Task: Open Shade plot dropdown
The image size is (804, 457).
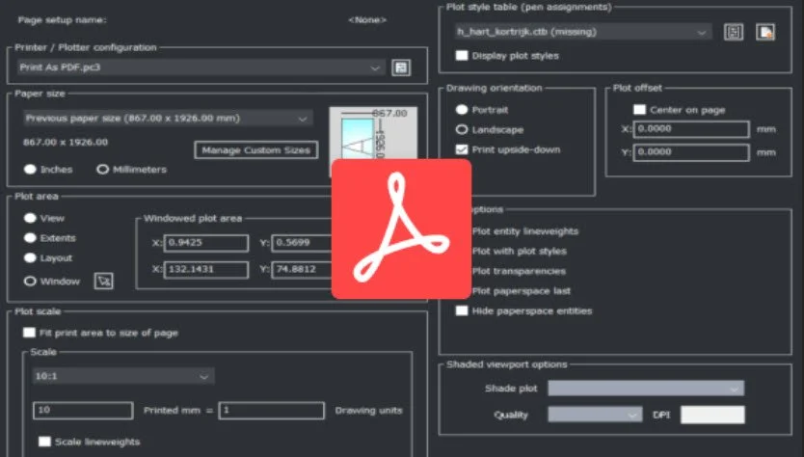Action: 646,389
